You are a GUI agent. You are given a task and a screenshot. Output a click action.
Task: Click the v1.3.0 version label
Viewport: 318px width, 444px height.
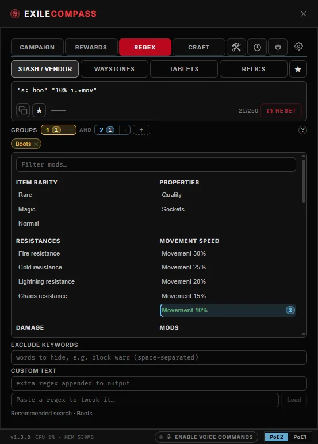20,437
